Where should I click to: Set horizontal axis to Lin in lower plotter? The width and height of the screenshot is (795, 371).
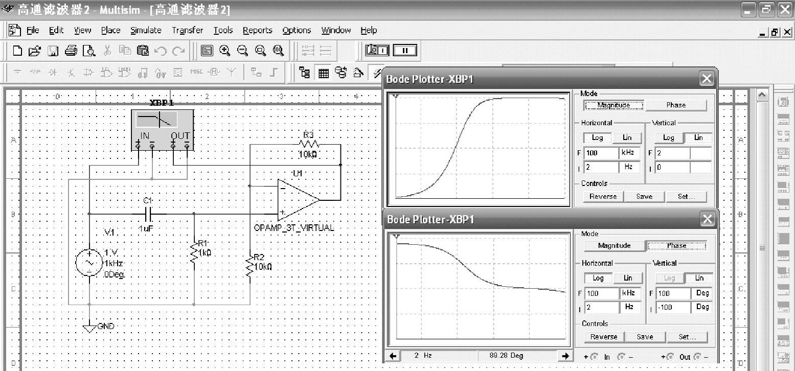[628, 278]
